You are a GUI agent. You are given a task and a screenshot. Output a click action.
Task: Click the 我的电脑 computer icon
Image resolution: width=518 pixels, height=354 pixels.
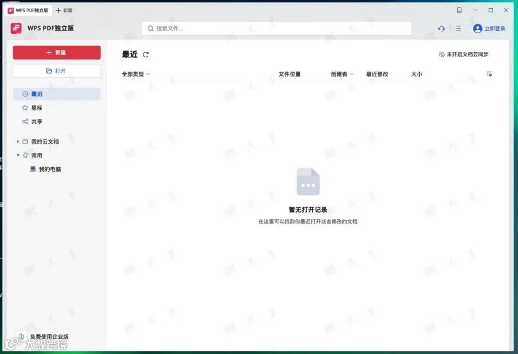point(33,169)
